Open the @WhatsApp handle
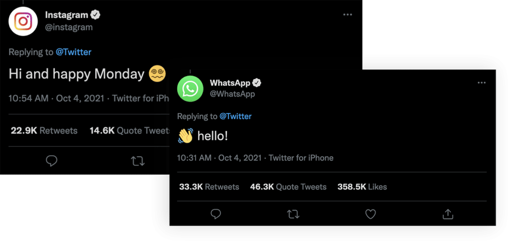This screenshot has height=245, width=508. 232,94
